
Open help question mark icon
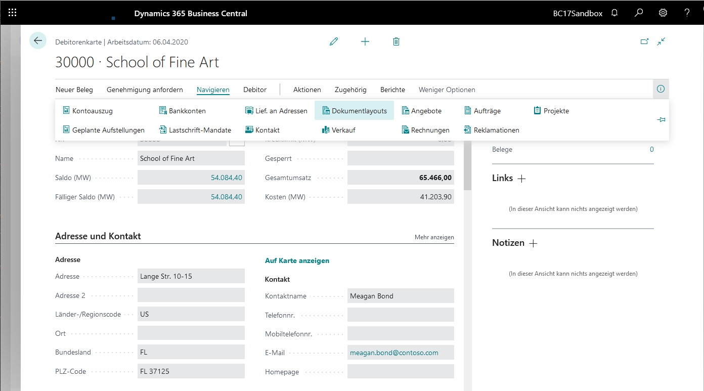687,13
